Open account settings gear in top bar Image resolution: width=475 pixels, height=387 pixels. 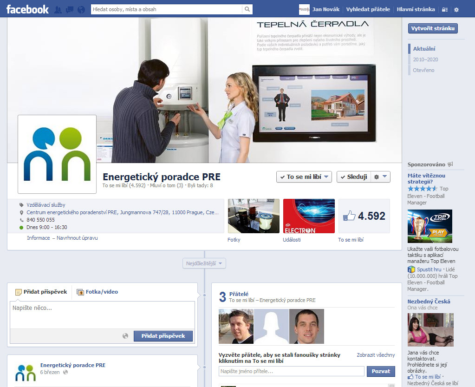coord(456,10)
